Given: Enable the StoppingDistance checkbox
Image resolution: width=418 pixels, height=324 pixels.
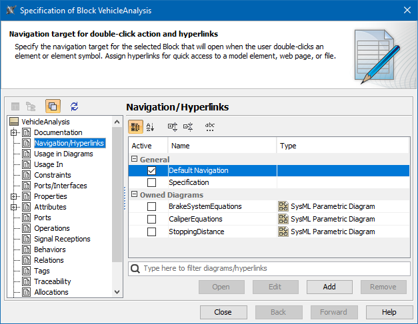Looking at the screenshot, I should click(x=152, y=232).
